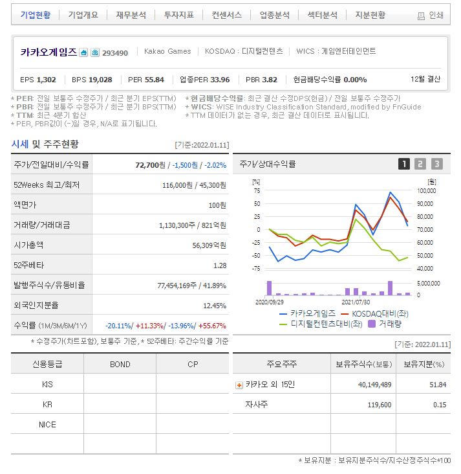
Task: Click the 주가/상대수익률 chart title
Action: click(x=268, y=164)
